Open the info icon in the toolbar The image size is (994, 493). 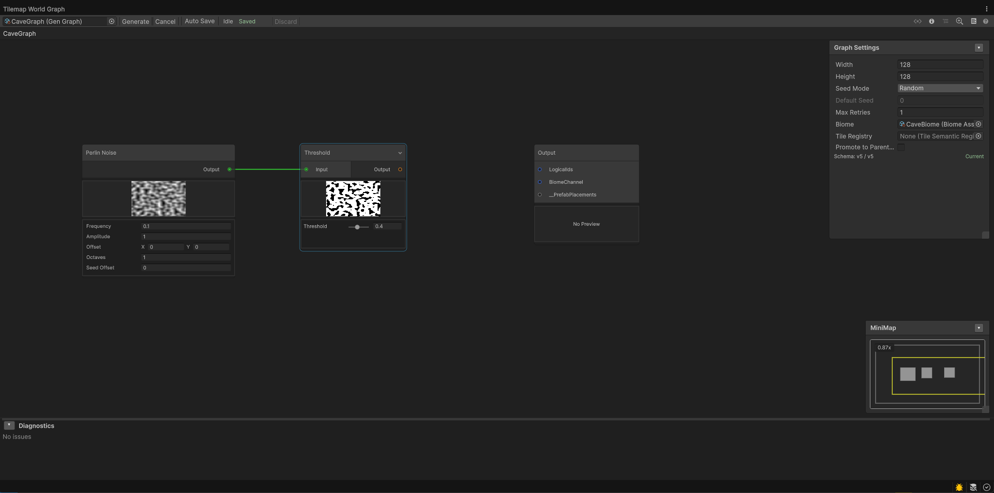pyautogui.click(x=932, y=21)
